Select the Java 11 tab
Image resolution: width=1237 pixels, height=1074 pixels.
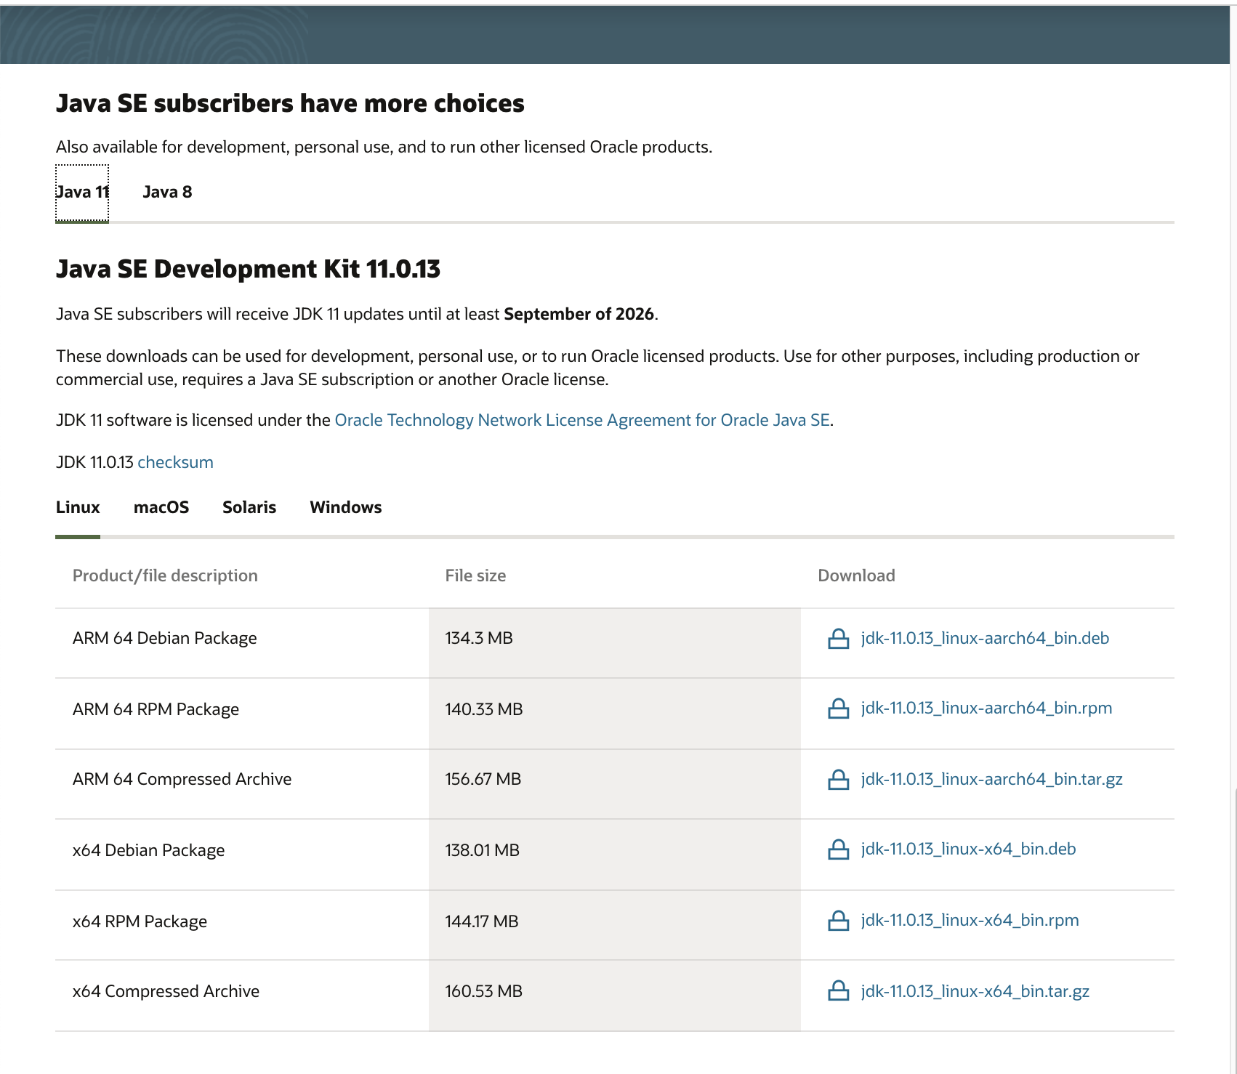[x=82, y=193]
